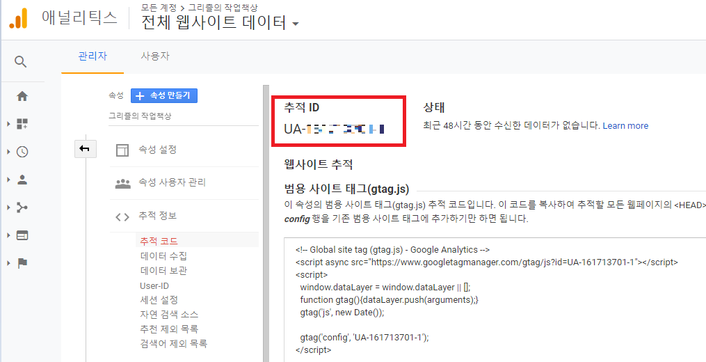Screen dimensions: 706x362
Task: Click the 추적 ID heading text
Action: (302, 108)
